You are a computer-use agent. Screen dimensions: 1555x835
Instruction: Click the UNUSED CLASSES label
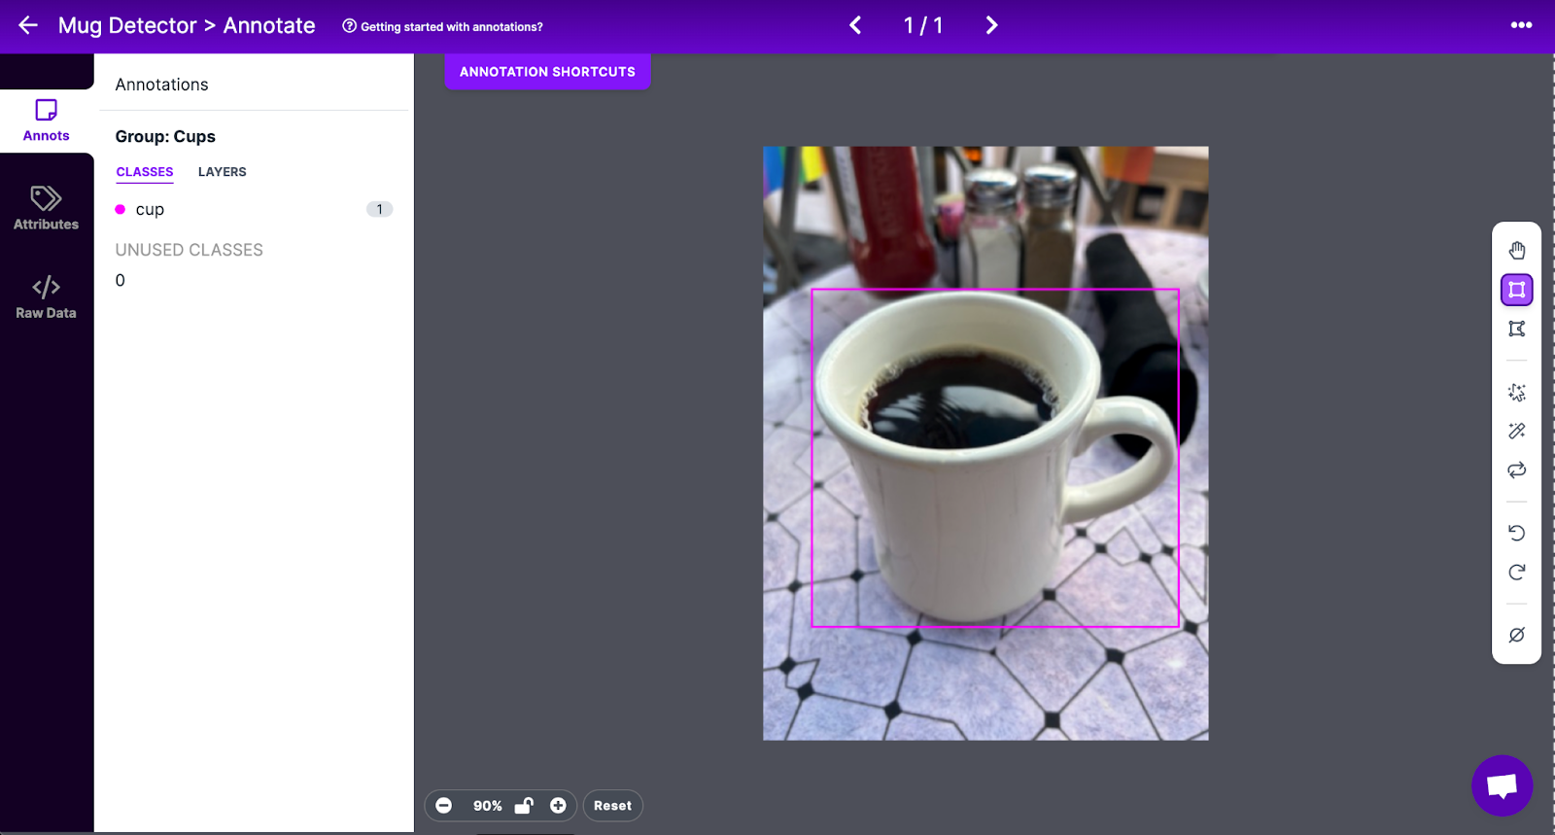click(190, 250)
